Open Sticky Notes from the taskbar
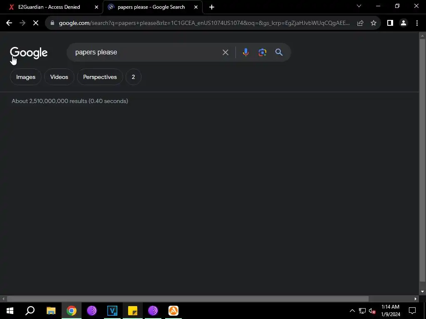 click(133, 311)
